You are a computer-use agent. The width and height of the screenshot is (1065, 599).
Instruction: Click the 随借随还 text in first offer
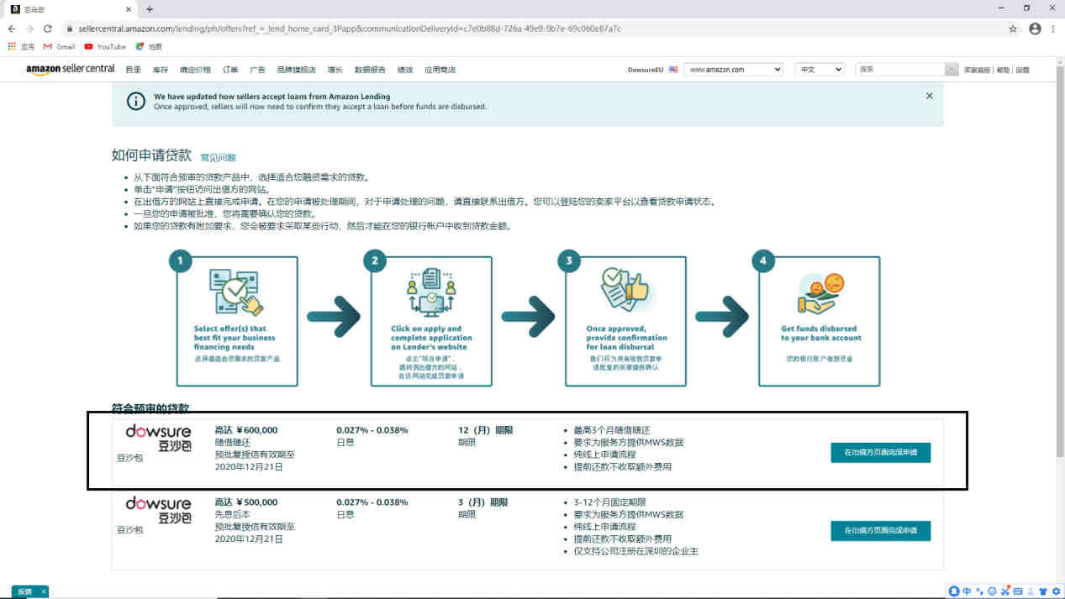tap(233, 442)
